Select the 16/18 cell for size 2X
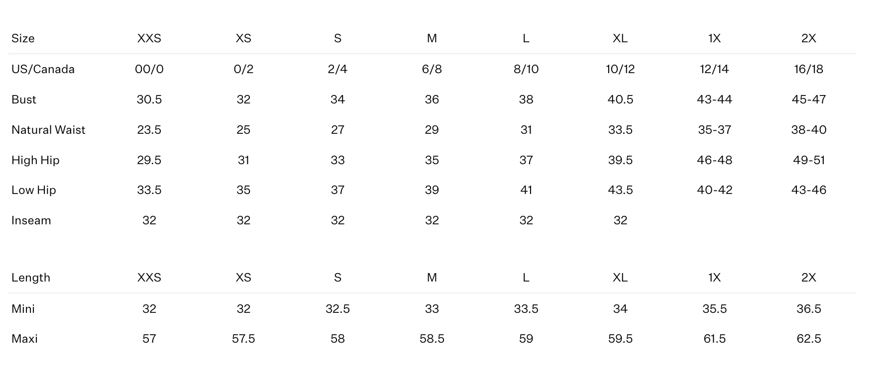Screen dimensions: 880x376 point(809,69)
